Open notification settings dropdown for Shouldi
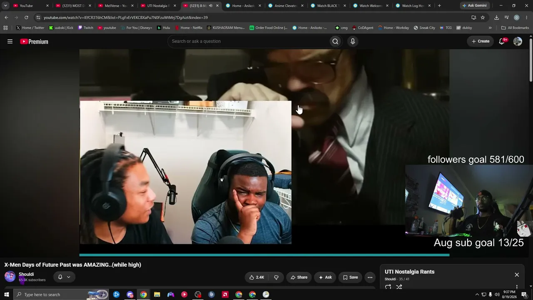The image size is (533, 300). [x=64, y=277]
